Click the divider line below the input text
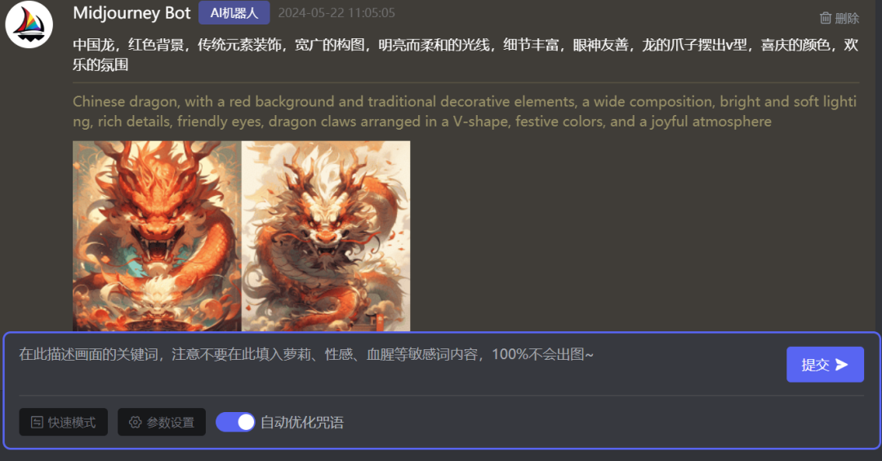This screenshot has height=461, width=882. pos(442,396)
